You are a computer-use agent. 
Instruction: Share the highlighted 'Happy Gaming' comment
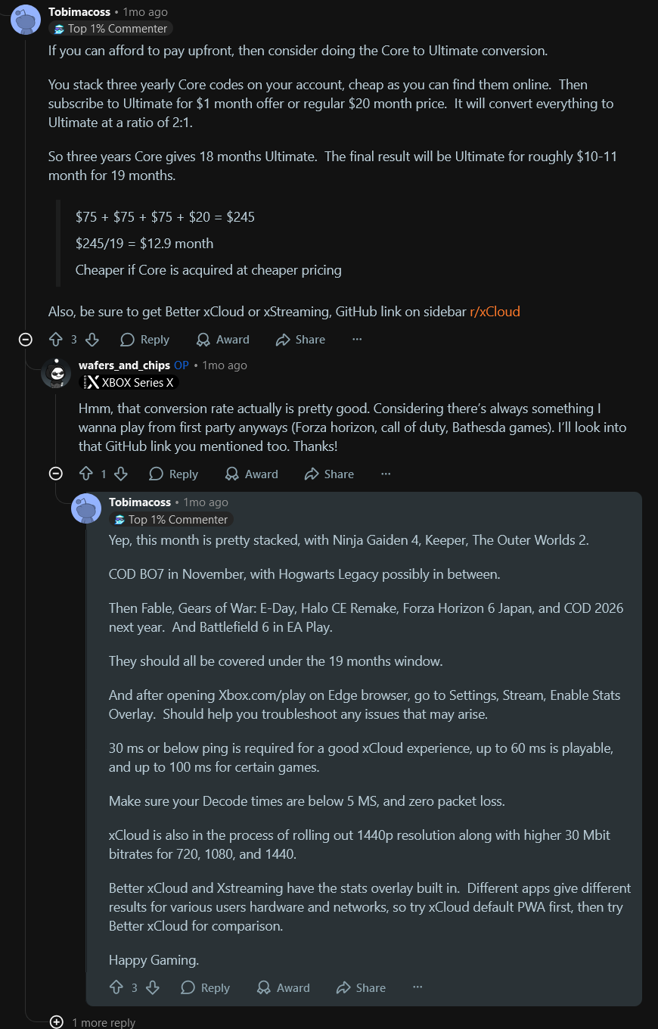361,987
